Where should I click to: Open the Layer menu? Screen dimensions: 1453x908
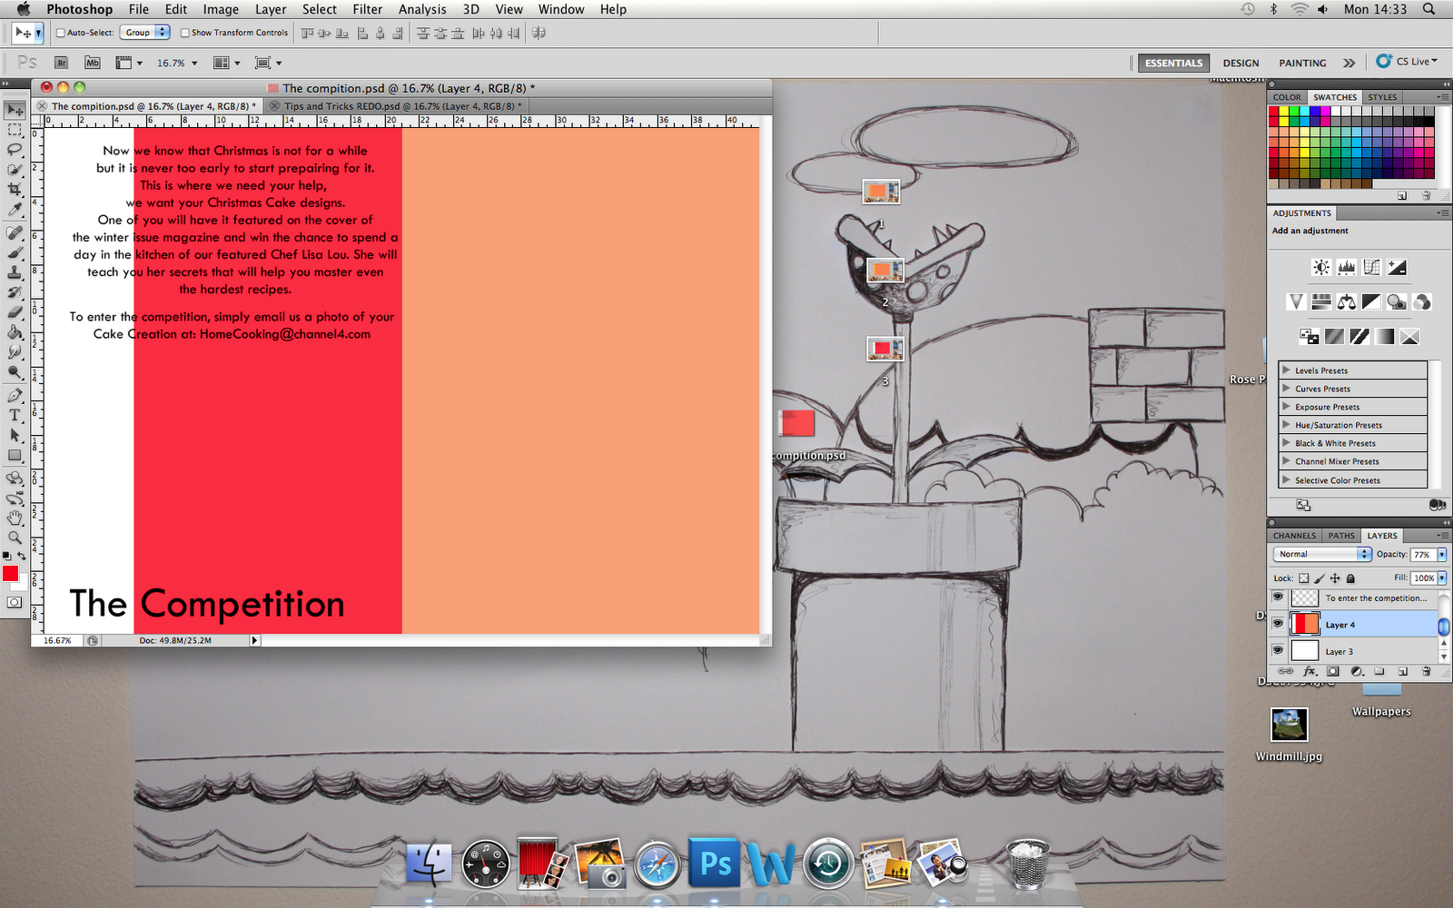pyautogui.click(x=271, y=9)
